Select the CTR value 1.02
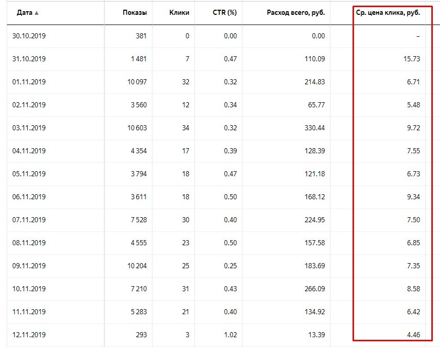This screenshot has width=440, height=350. click(x=230, y=335)
